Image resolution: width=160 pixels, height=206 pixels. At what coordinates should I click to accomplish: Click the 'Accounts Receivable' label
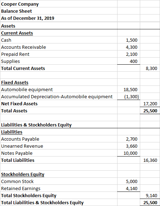click(x=24, y=47)
